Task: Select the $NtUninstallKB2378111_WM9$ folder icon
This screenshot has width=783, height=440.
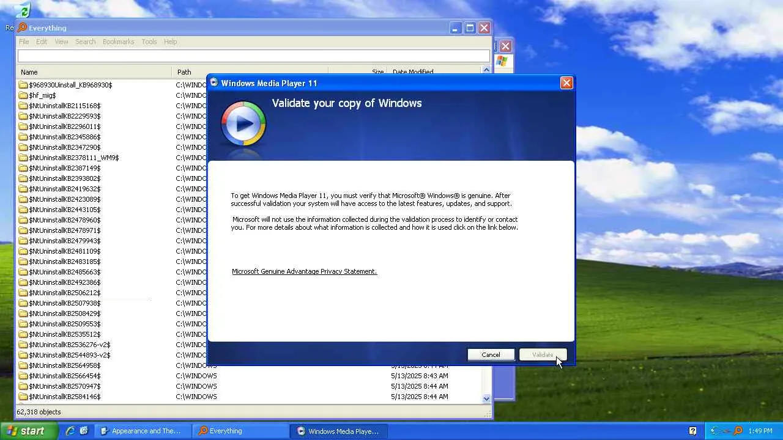Action: tap(23, 158)
